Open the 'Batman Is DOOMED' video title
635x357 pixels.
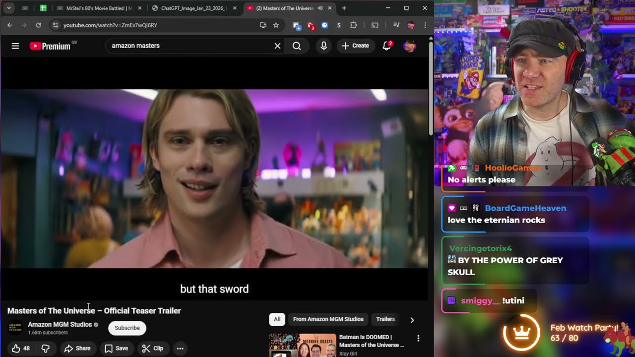[x=372, y=341]
